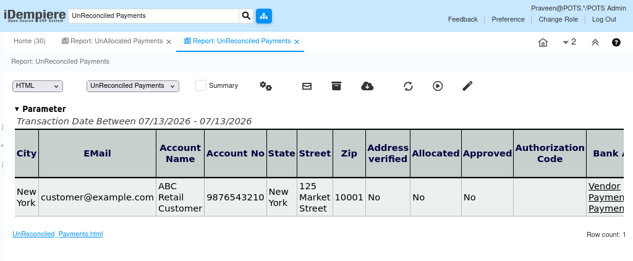The image size is (633, 261).
Task: Select customer@example.com email cell
Action: point(97,197)
